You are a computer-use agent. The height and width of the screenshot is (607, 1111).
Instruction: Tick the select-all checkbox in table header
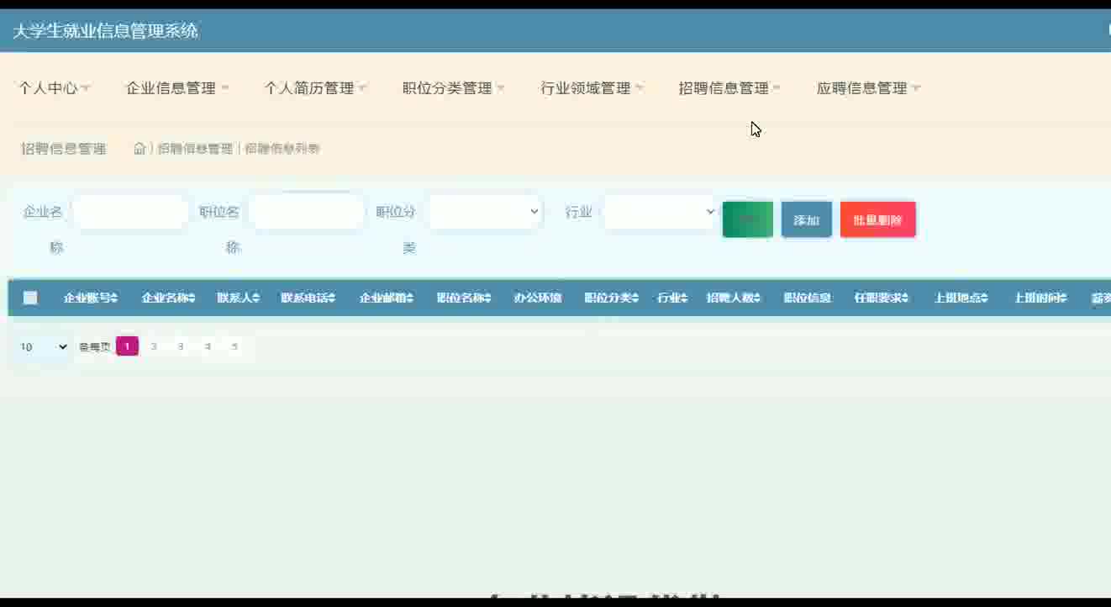pos(30,298)
